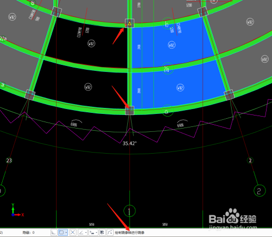
Task: Select large axis bubble 2 at lower right
Action: pos(259,191)
